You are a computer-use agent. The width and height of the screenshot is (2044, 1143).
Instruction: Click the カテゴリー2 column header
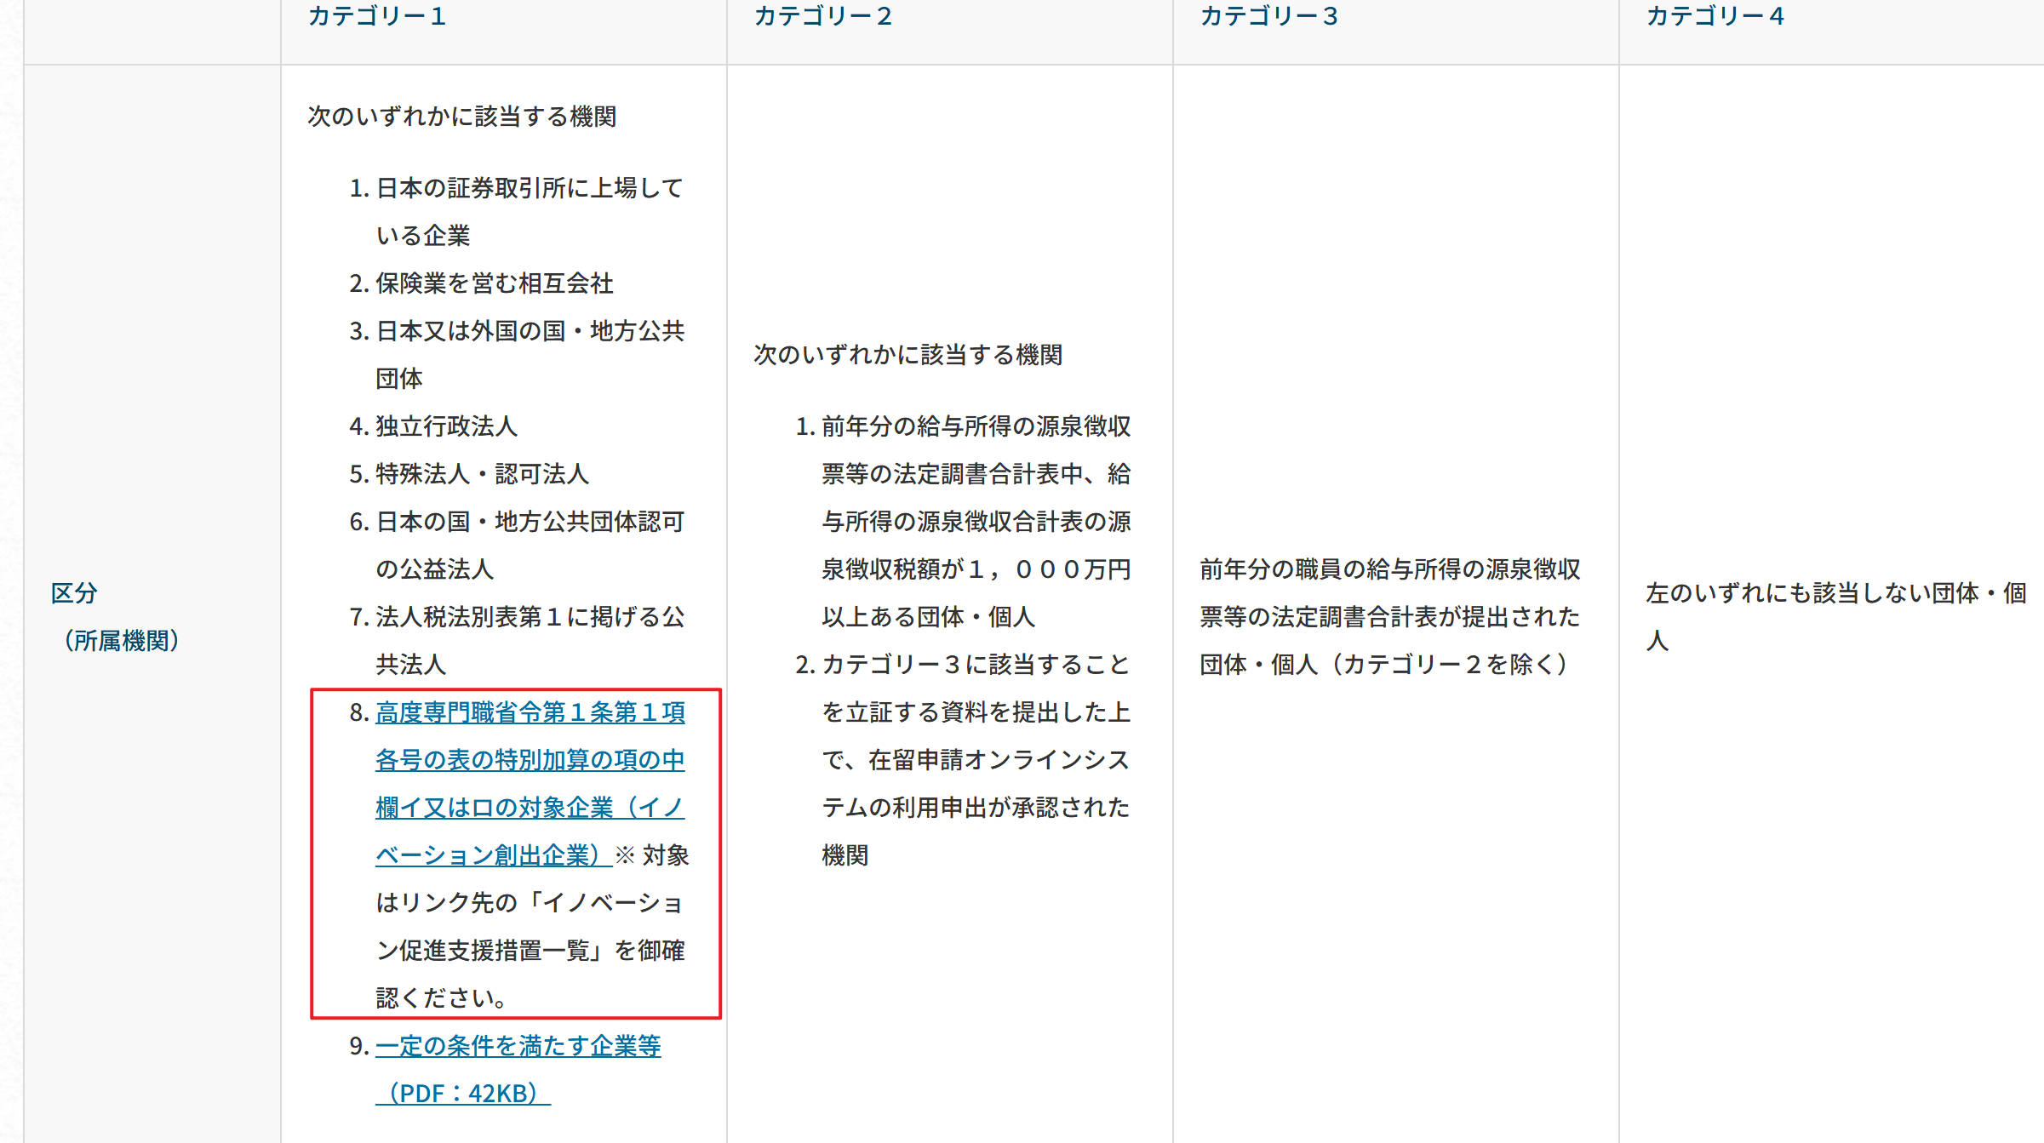pyautogui.click(x=823, y=17)
